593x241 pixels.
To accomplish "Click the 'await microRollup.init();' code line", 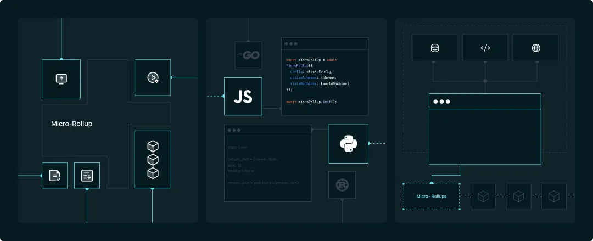I will (x=311, y=102).
